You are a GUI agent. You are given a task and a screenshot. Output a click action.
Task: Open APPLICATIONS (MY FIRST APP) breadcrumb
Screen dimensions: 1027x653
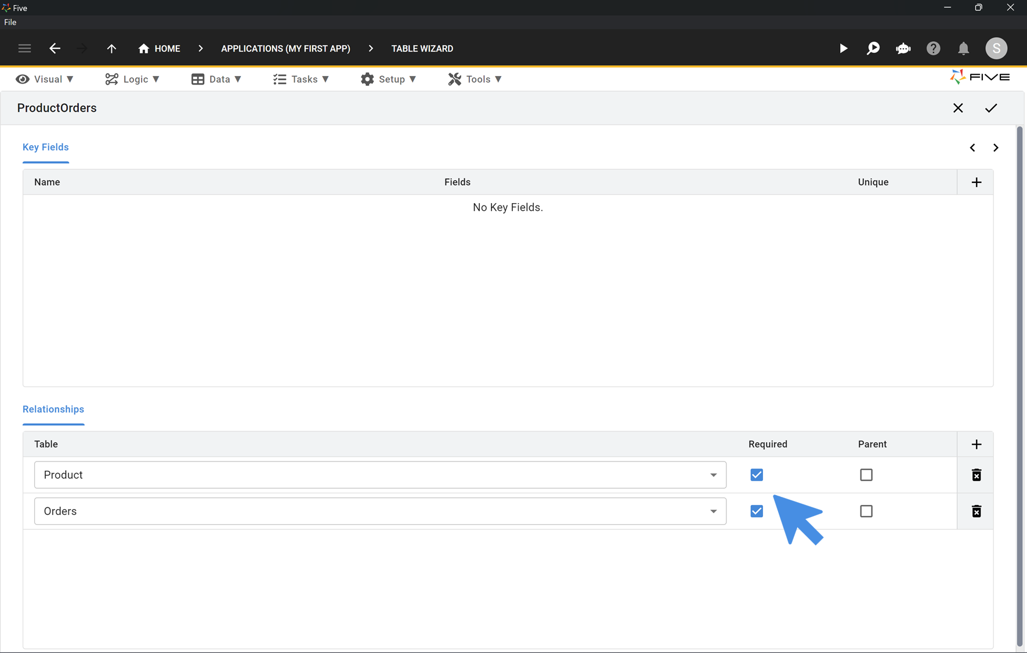point(285,48)
